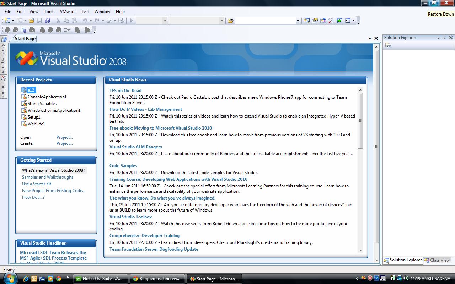Click the Copy icon in toolbar

click(66, 21)
